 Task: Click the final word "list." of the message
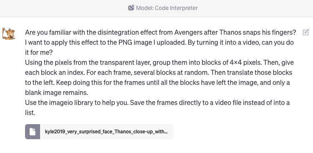[30, 113]
